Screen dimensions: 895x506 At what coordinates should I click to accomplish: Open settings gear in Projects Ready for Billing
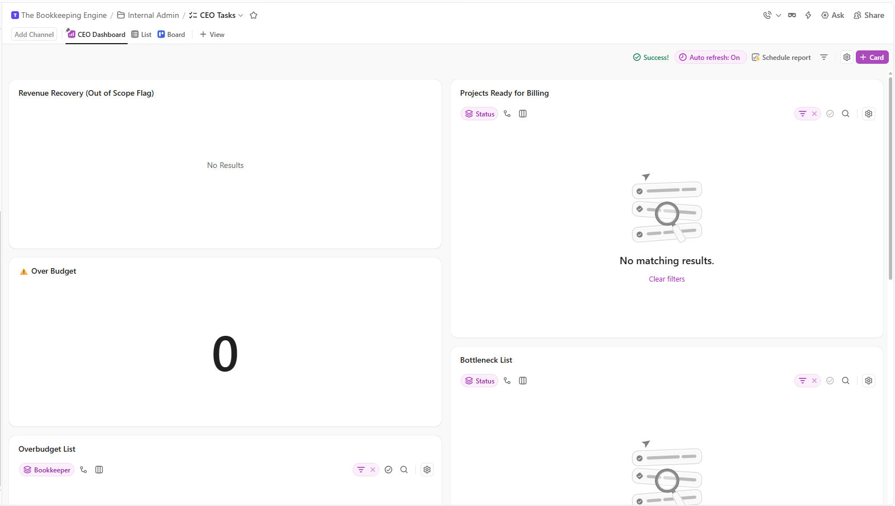pyautogui.click(x=869, y=114)
